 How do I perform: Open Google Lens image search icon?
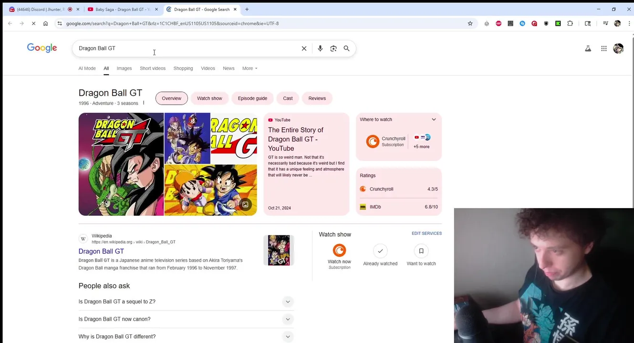[333, 48]
